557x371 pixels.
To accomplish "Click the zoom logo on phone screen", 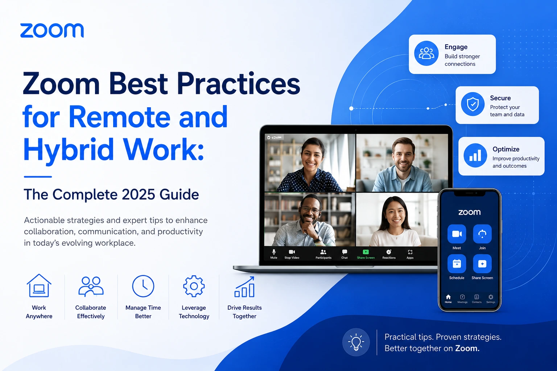I will pos(469,212).
